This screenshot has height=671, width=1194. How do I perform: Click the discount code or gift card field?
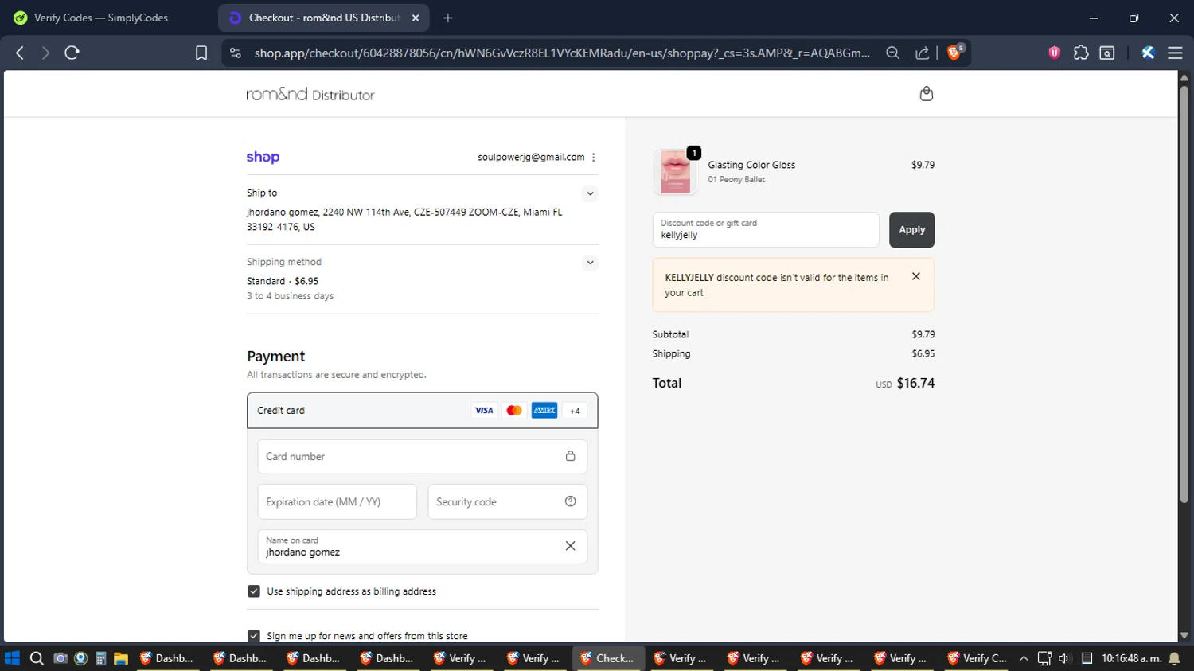point(766,229)
